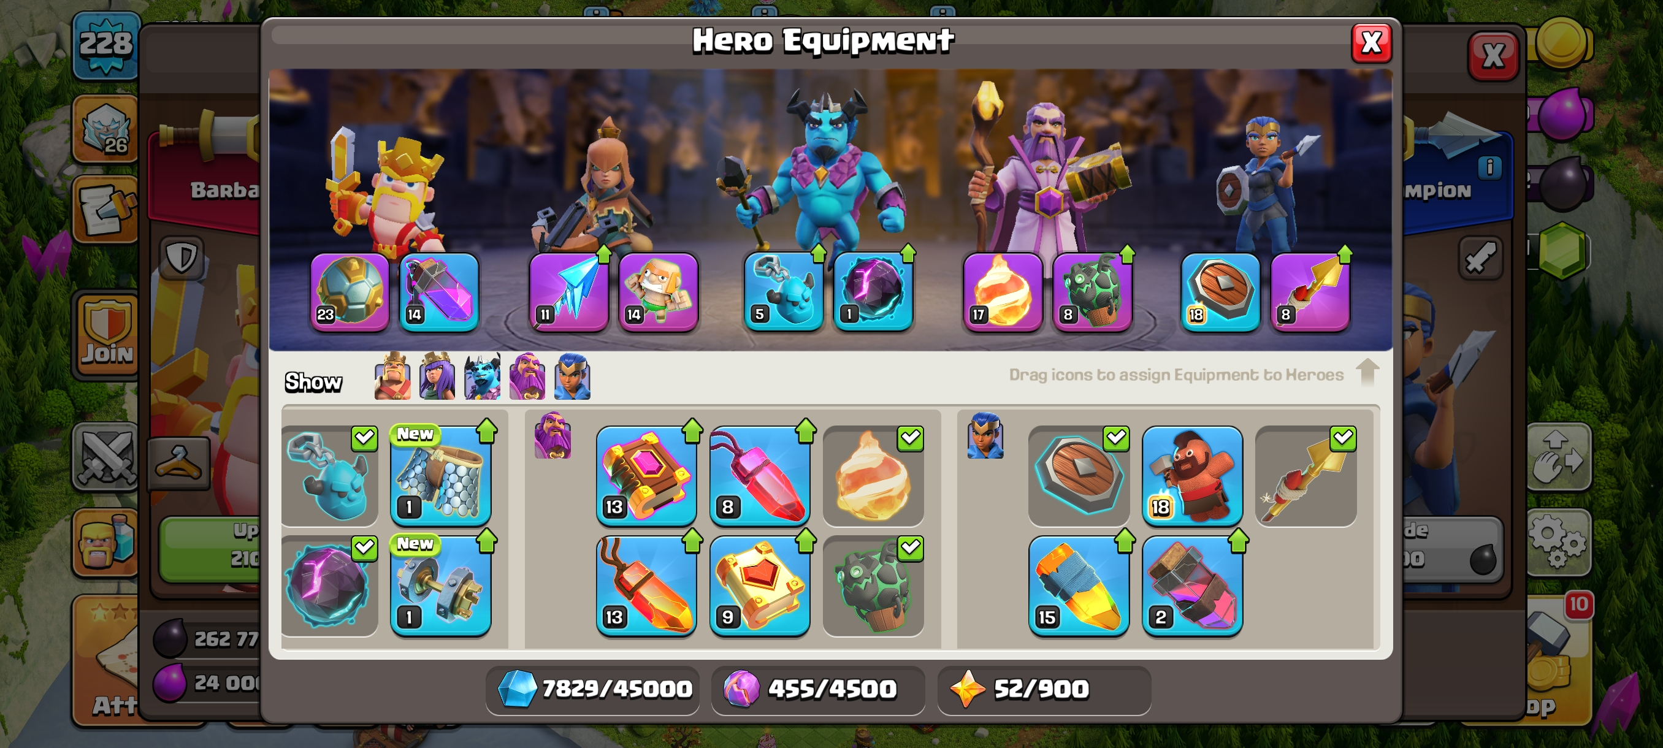Show Royal Champion equipment filter
Image resolution: width=1663 pixels, height=748 pixels.
point(572,377)
